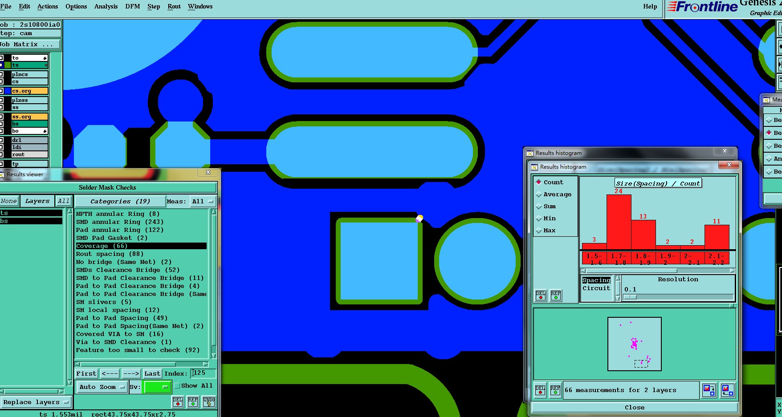The height and width of the screenshot is (417, 782).
Task: Click the Job Matrix button
Action: (29, 44)
